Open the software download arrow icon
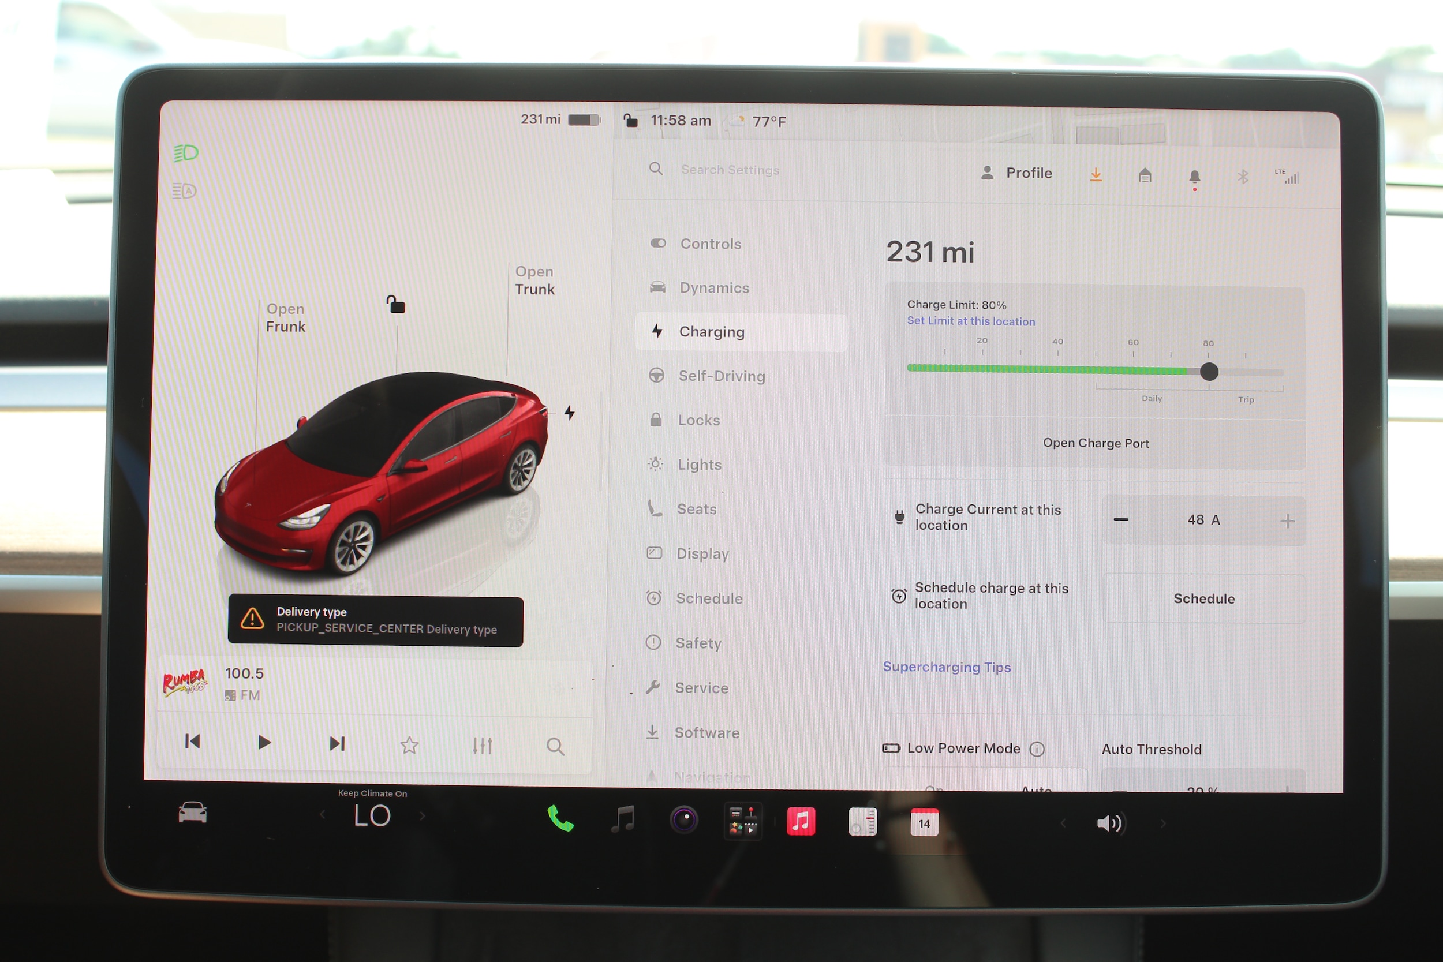 1096,175
